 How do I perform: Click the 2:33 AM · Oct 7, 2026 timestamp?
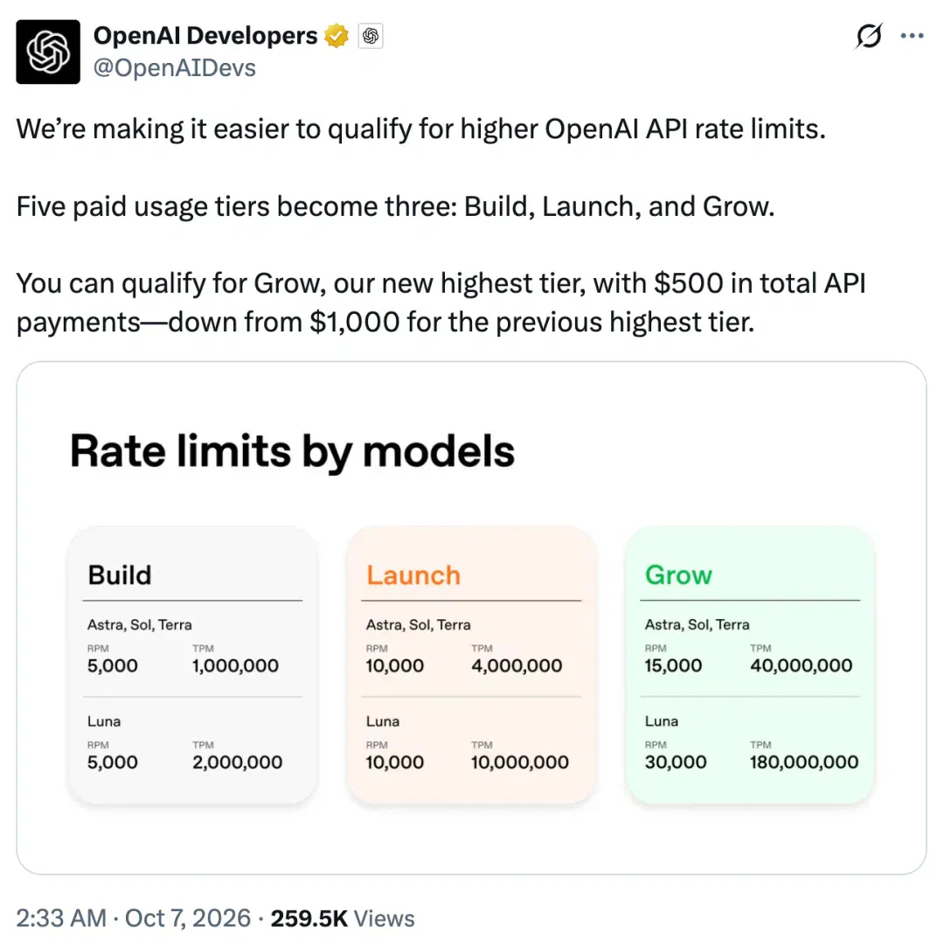coord(134,918)
